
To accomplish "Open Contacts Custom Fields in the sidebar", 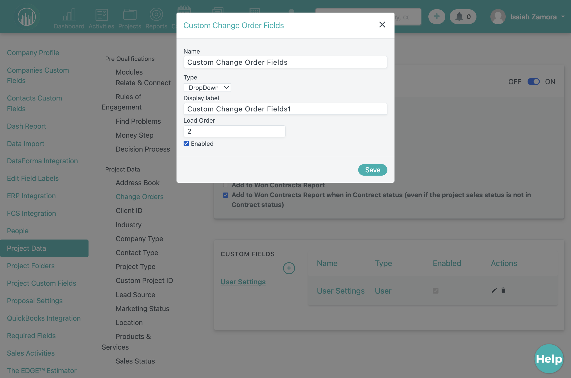I will click(34, 103).
